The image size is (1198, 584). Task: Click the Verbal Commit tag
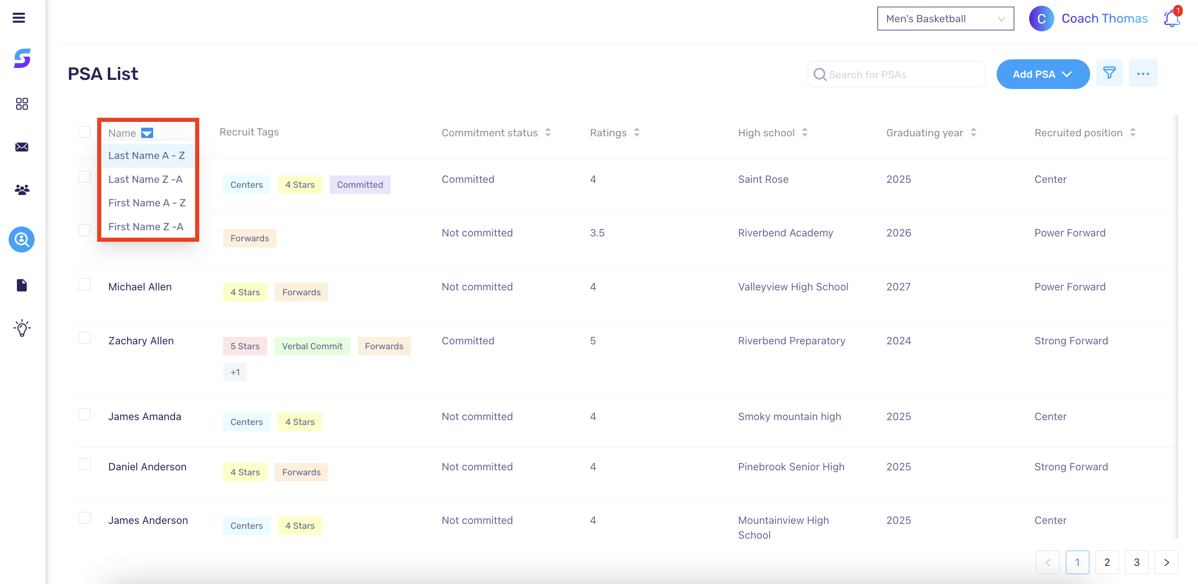[x=312, y=346]
